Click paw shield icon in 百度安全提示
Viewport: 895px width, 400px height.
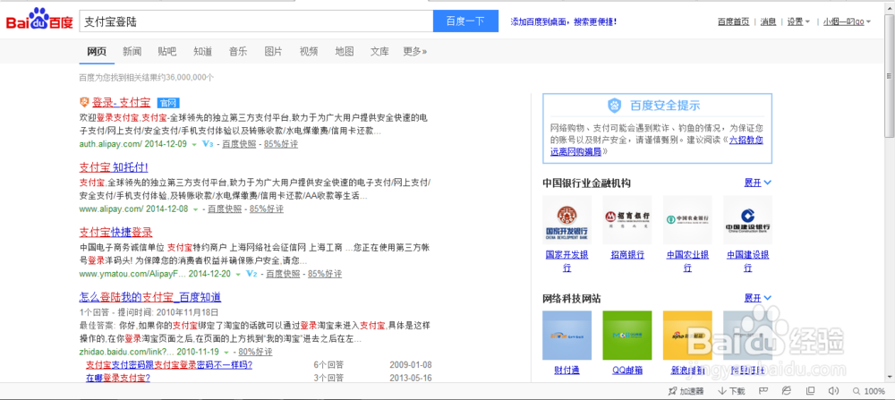point(616,105)
